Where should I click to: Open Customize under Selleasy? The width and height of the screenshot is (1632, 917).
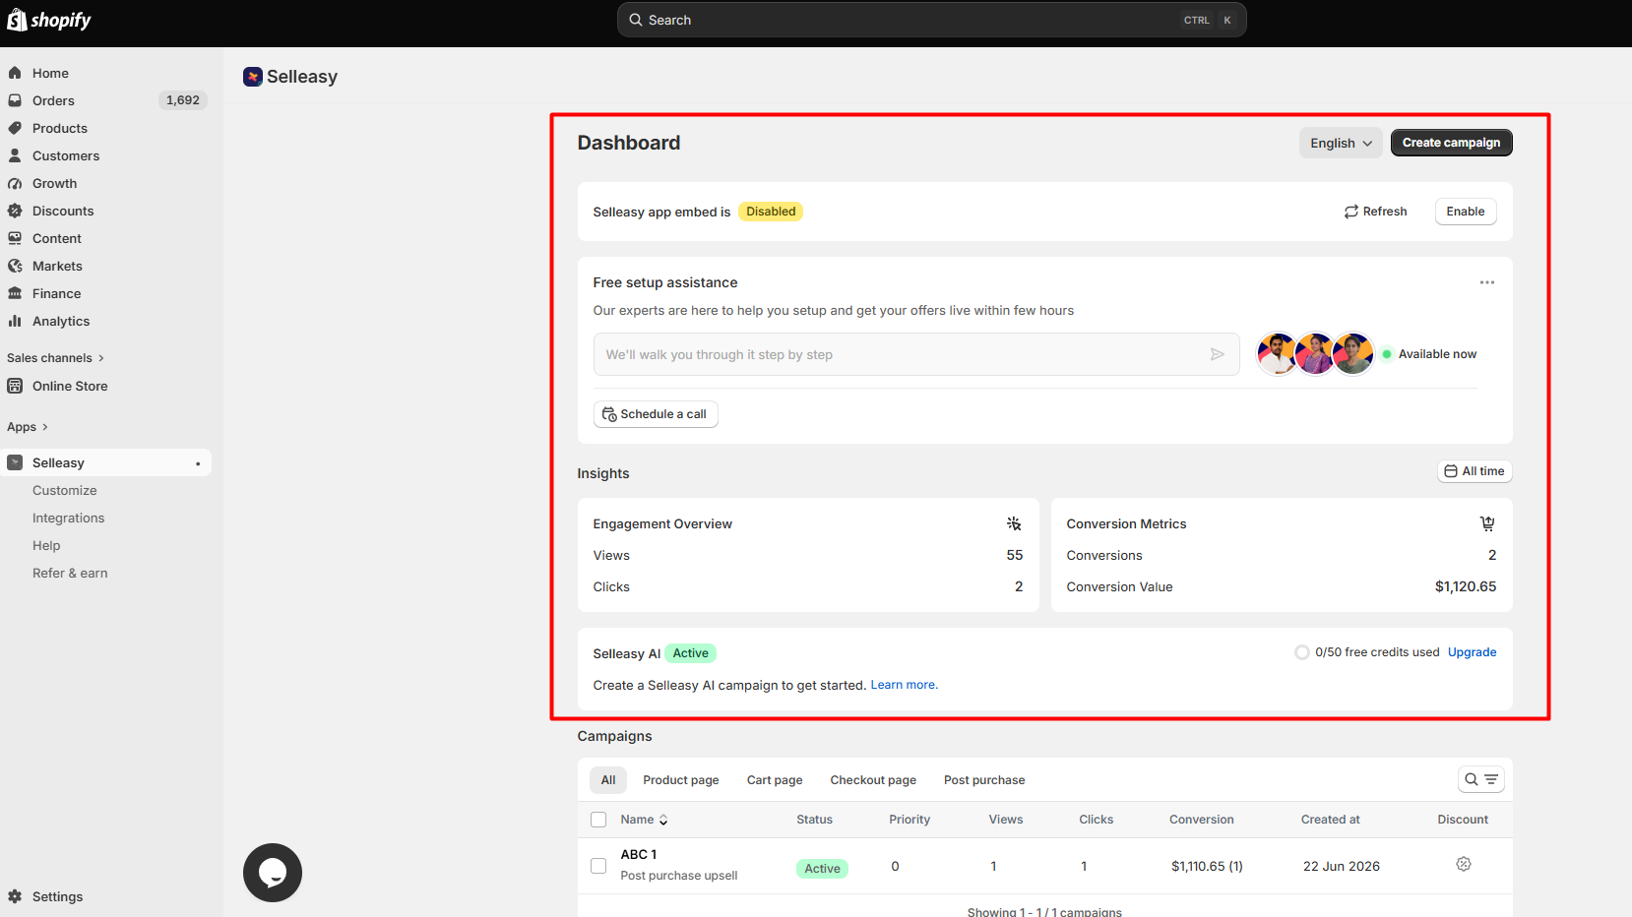coord(65,490)
